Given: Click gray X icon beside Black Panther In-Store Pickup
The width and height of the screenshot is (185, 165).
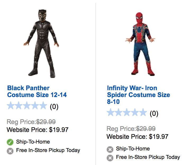Looking at the screenshot, I should click(x=10, y=151).
